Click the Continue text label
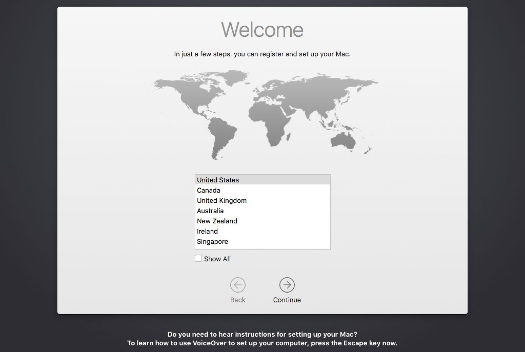The width and height of the screenshot is (525, 352). [x=287, y=300]
